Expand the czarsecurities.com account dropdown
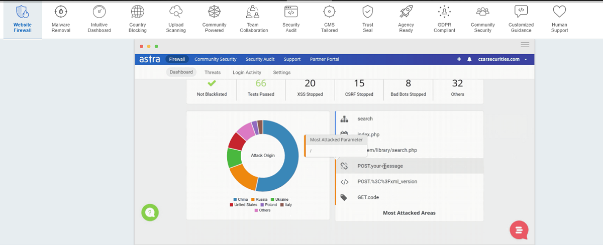 pos(525,59)
